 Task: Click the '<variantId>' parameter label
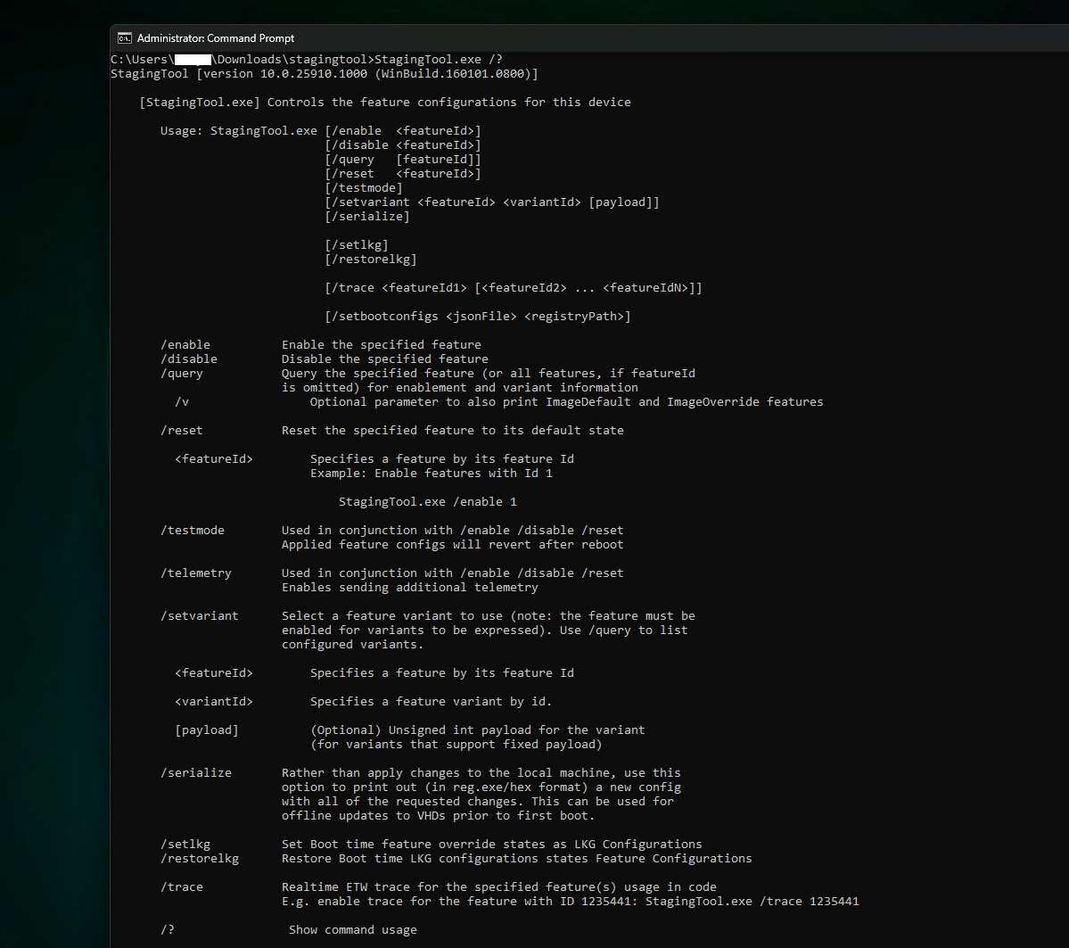pos(213,702)
